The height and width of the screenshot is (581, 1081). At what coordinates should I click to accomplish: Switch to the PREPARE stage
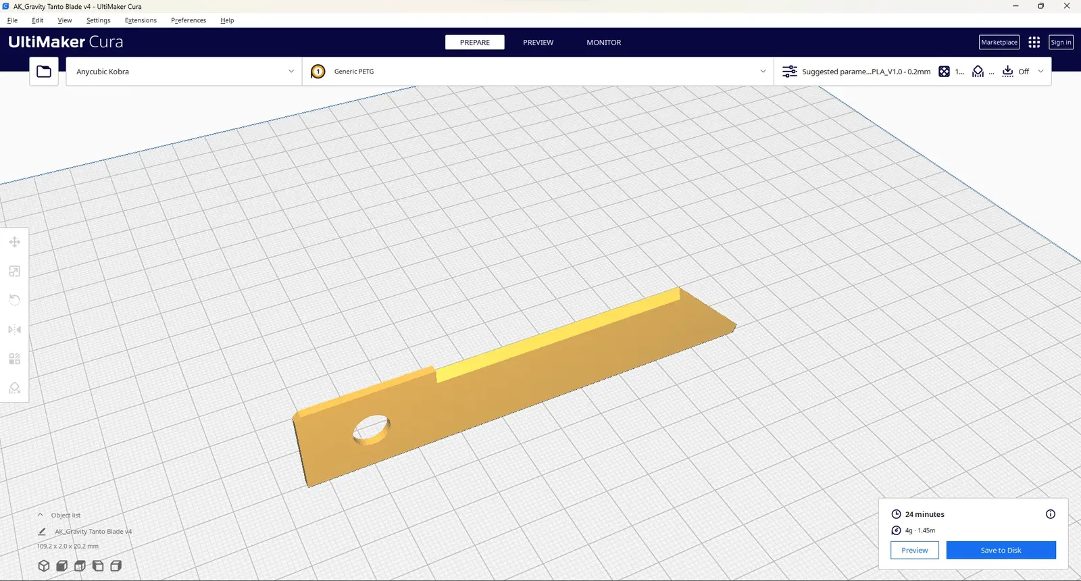pos(475,42)
